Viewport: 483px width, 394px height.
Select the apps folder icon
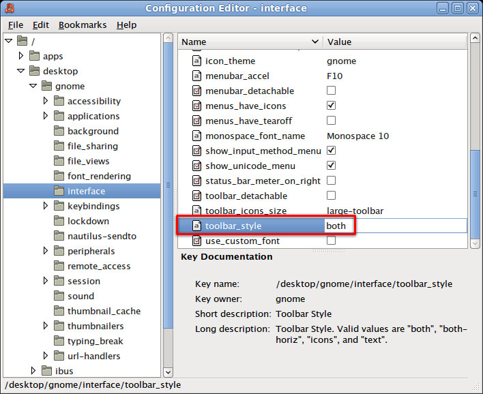pyautogui.click(x=34, y=56)
